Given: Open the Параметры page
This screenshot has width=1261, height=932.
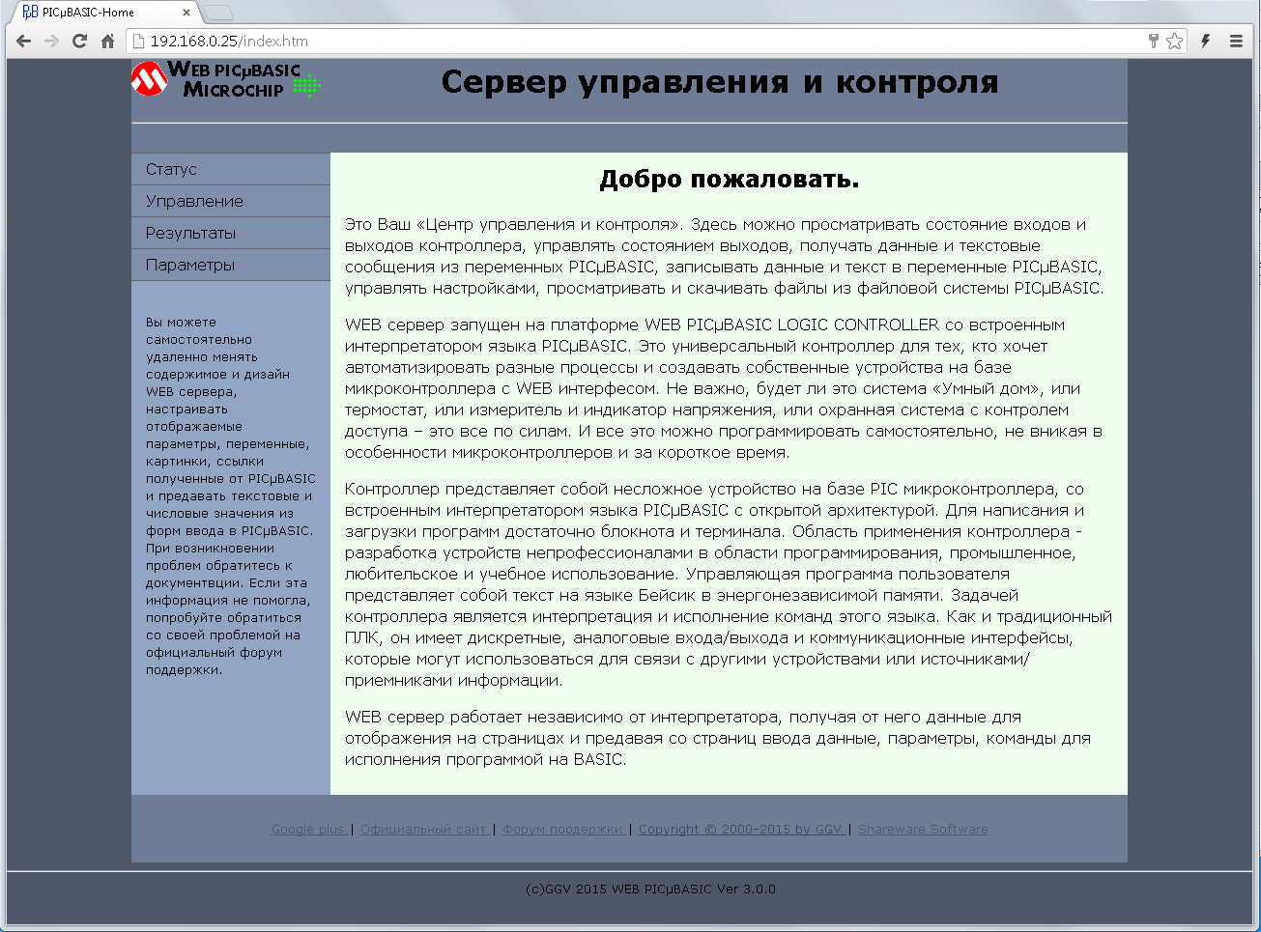Looking at the screenshot, I should pos(231,265).
